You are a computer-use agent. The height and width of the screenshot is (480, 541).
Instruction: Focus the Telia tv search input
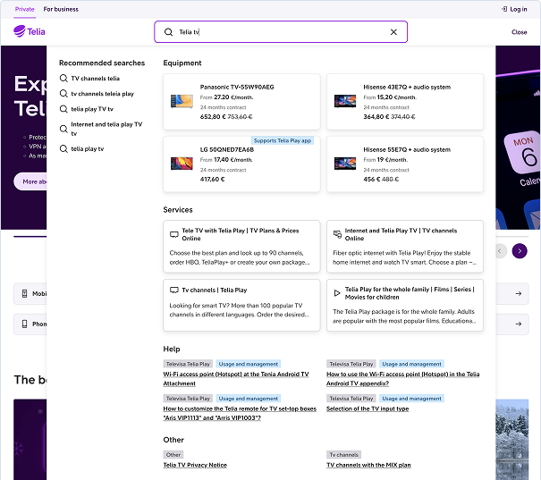coord(281,32)
